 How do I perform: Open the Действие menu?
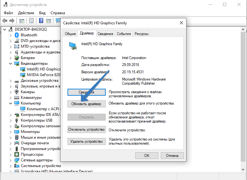coord(26,13)
